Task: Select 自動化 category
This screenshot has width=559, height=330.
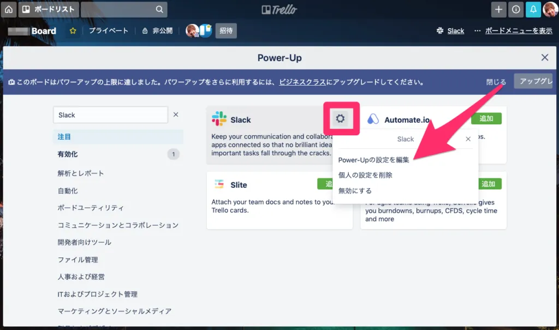Action: (x=68, y=191)
